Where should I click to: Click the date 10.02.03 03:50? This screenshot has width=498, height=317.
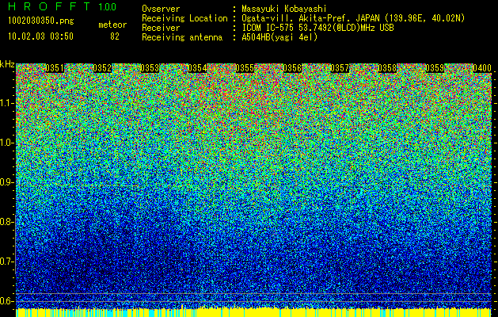40,36
